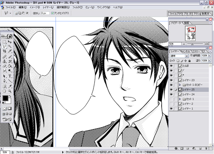Select the Magic Wand tool
The width and height of the screenshot is (214, 154).
pyautogui.click(x=10, y=46)
